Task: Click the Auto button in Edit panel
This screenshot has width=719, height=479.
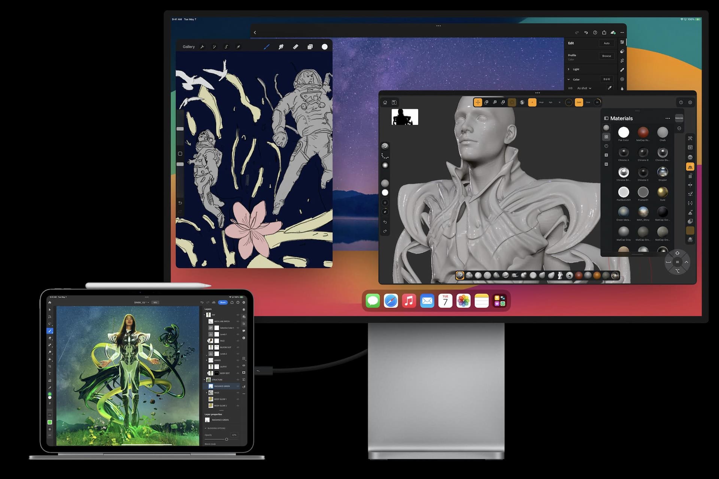Action: 606,43
